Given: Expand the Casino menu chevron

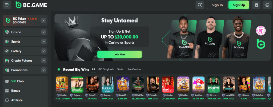Looking at the screenshot, I should coord(43,32).
